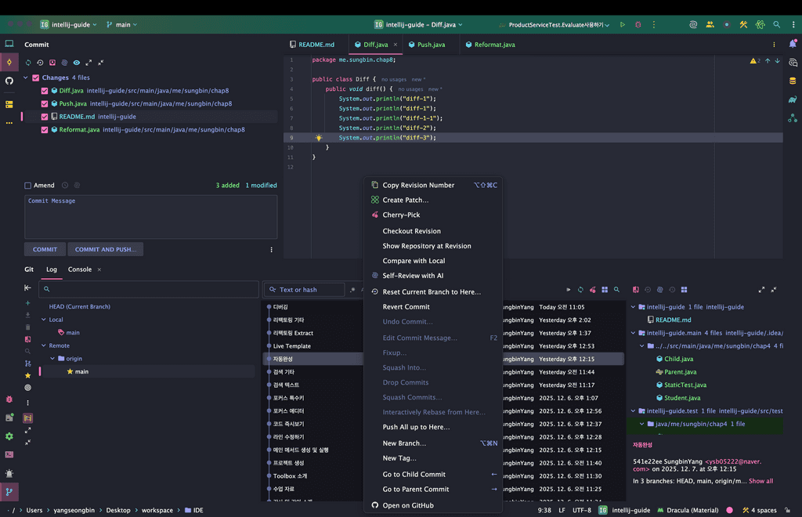The image size is (802, 517).
Task: Open the Git tool window at bottom-left
Action: click(x=9, y=492)
